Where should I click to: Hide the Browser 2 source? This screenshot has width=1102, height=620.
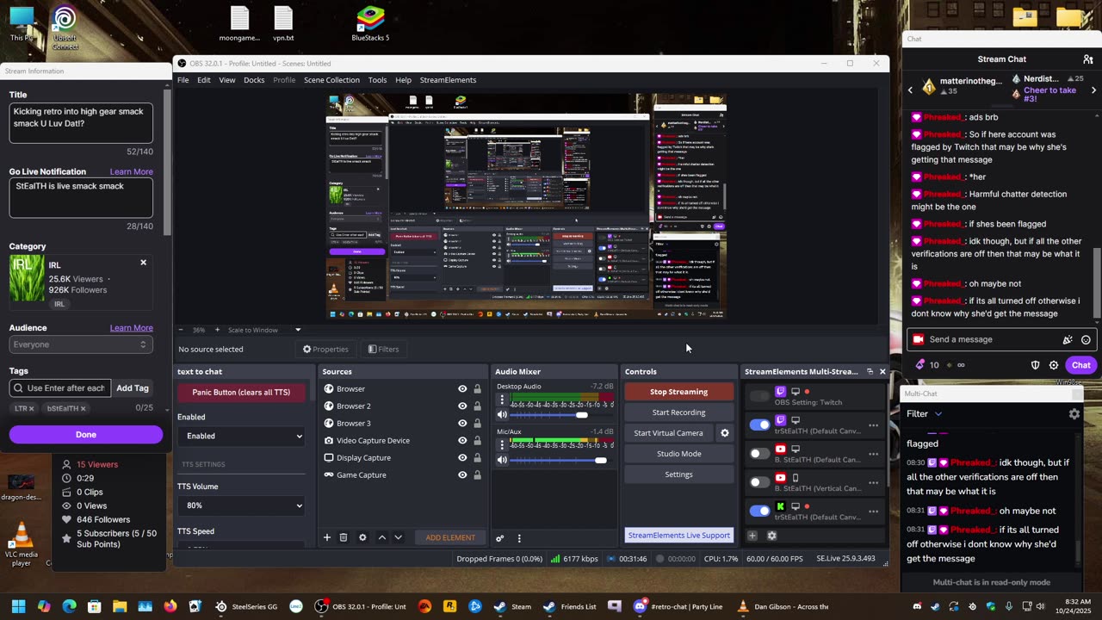coord(462,406)
